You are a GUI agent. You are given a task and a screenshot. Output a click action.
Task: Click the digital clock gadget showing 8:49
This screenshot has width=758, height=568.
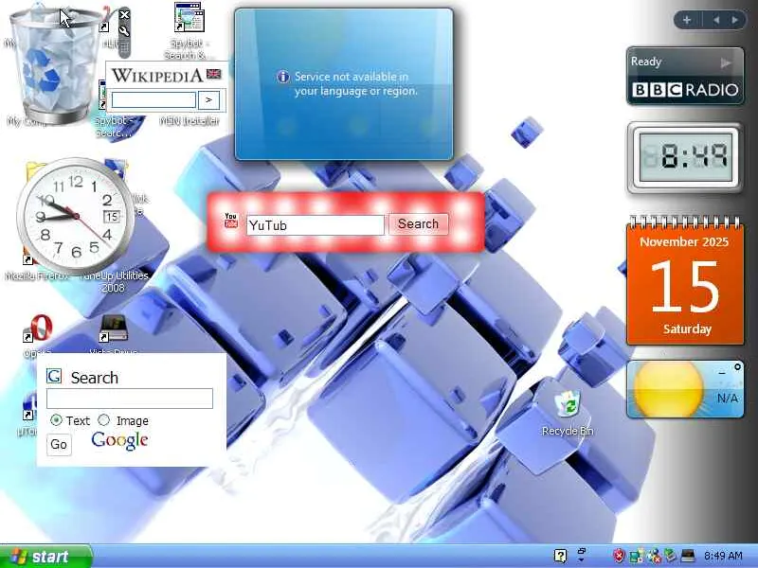click(685, 157)
